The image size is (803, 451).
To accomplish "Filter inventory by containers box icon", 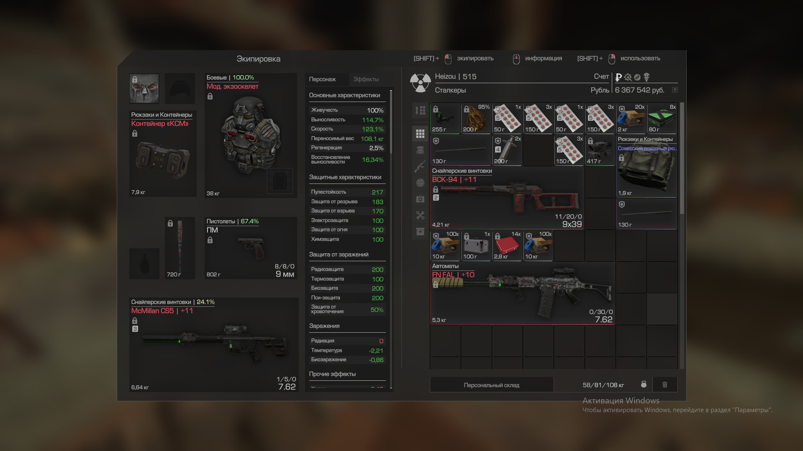I will click(420, 232).
